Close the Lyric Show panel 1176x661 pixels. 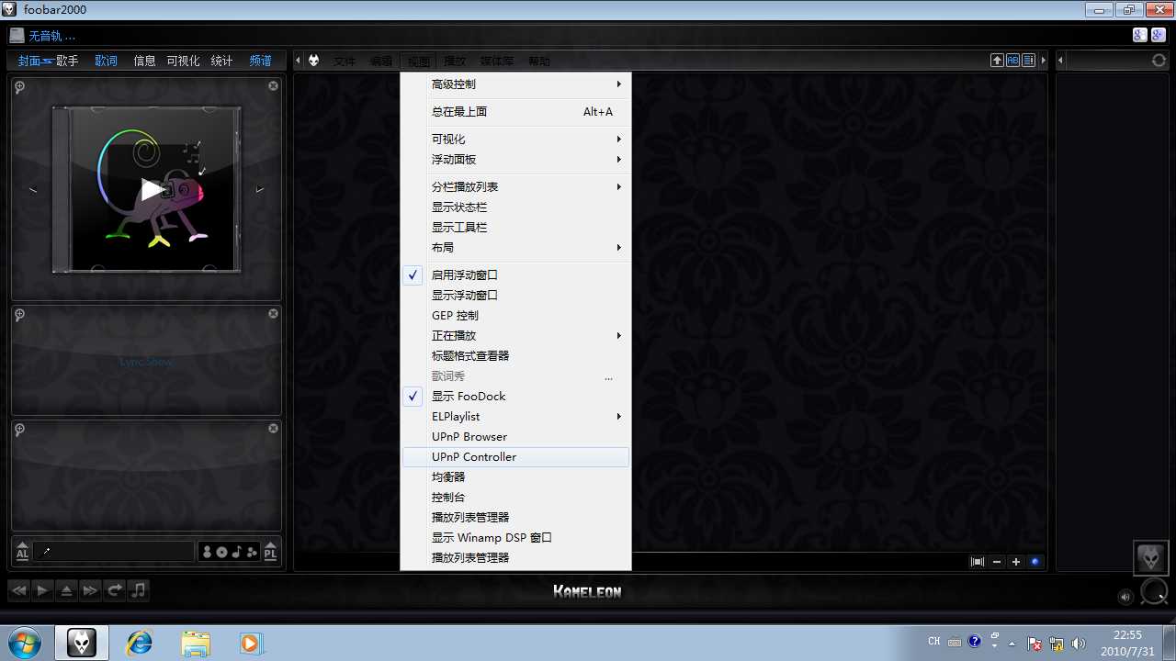point(273,313)
